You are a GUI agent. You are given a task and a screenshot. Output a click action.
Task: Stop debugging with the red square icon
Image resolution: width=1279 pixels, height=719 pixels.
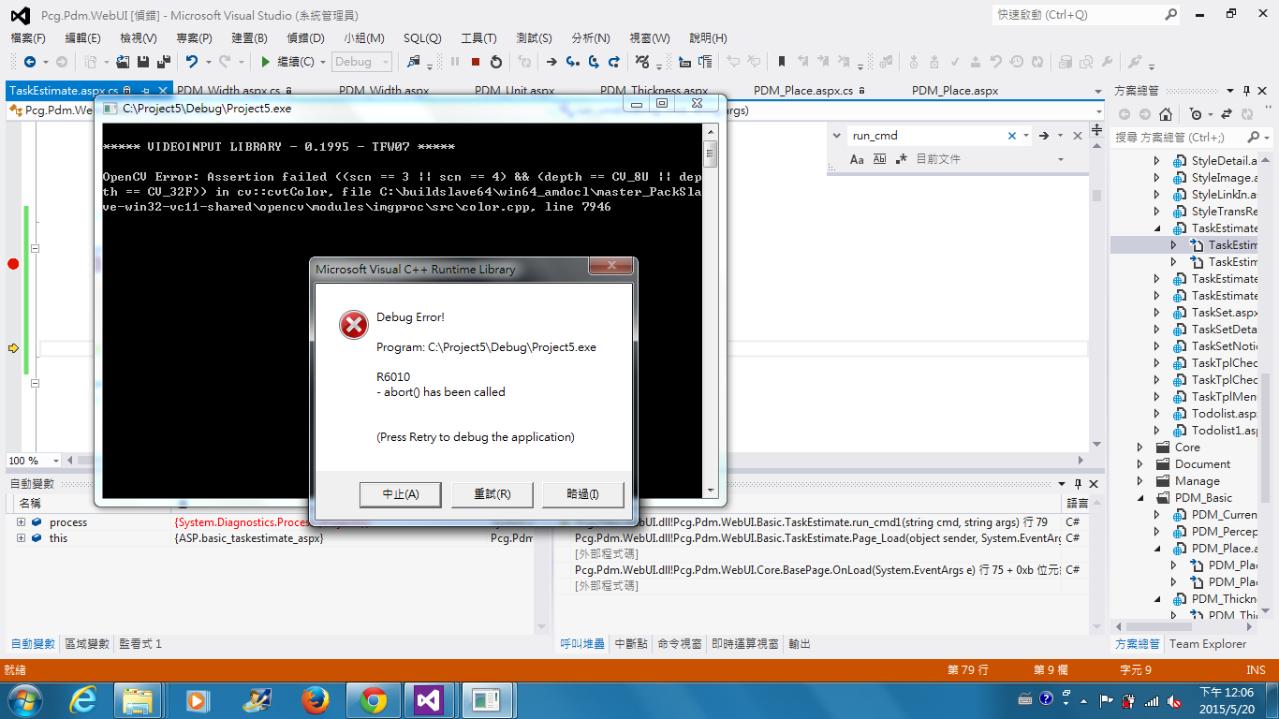click(476, 62)
